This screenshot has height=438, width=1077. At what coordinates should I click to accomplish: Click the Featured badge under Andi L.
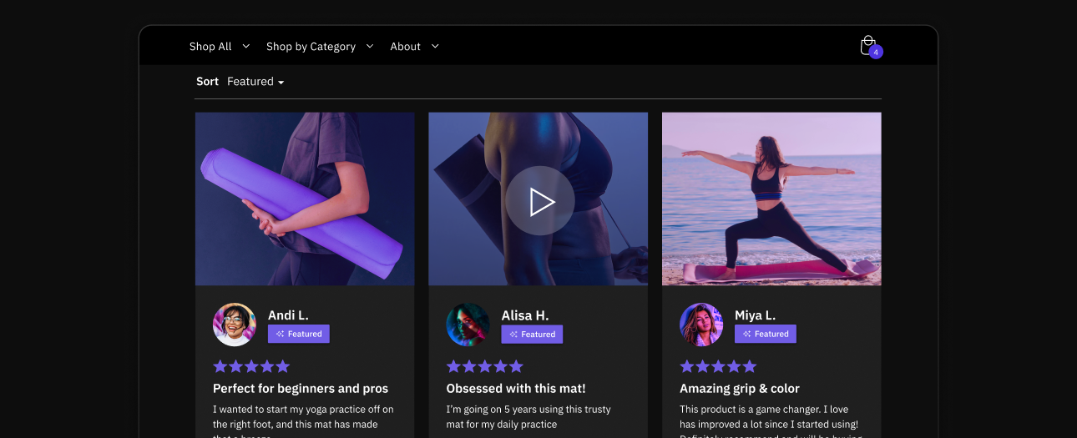[x=299, y=334]
